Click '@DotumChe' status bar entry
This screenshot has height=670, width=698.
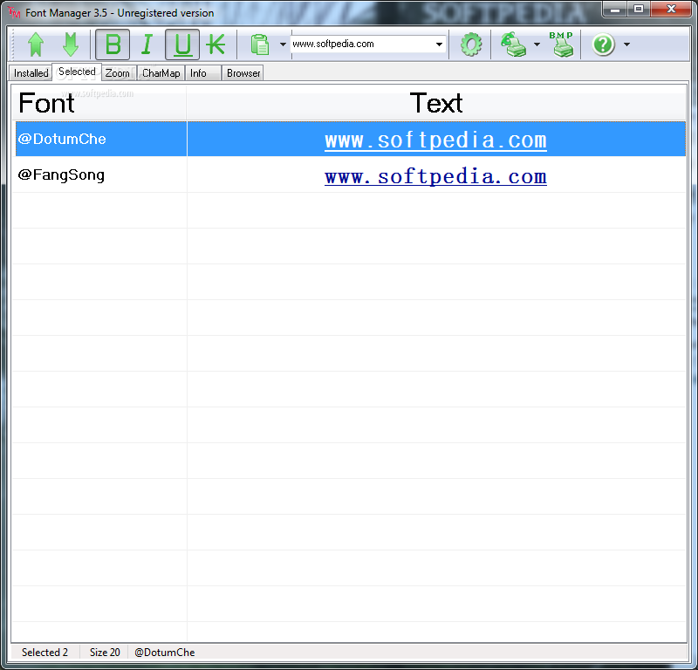[x=164, y=653]
